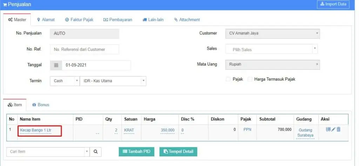Click the Tambah PID button
The width and height of the screenshot is (359, 166).
point(136,152)
